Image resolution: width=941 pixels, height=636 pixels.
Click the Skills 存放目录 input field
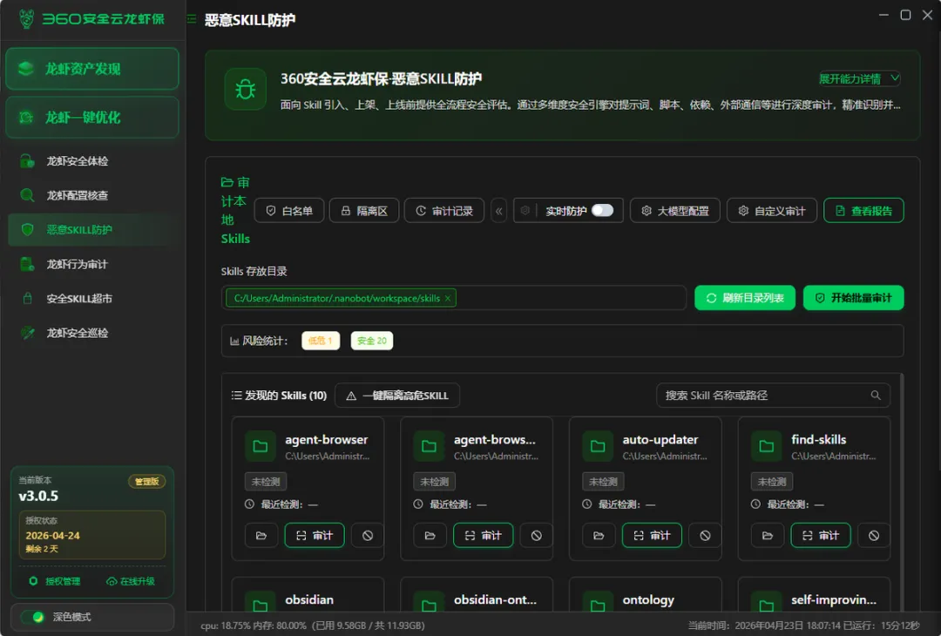454,298
